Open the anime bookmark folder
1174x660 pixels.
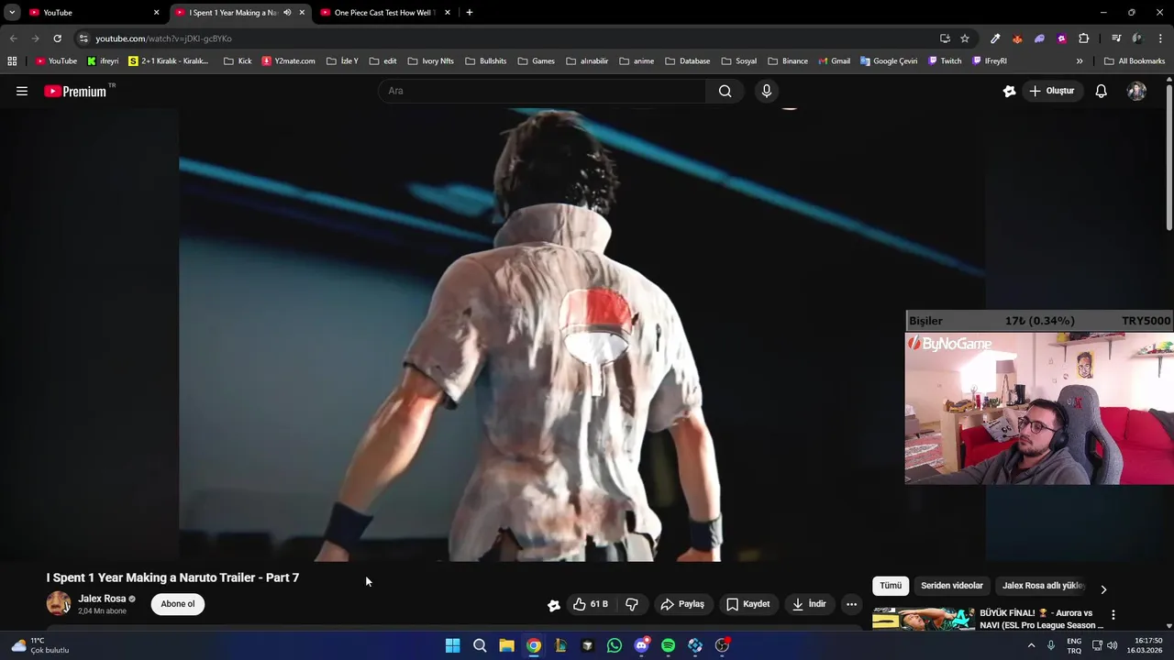[637, 61]
